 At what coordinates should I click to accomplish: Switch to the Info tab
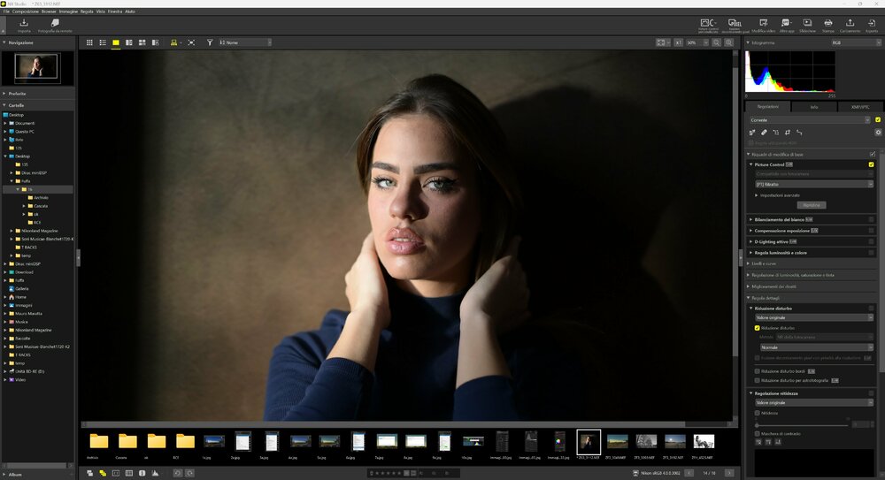point(814,107)
